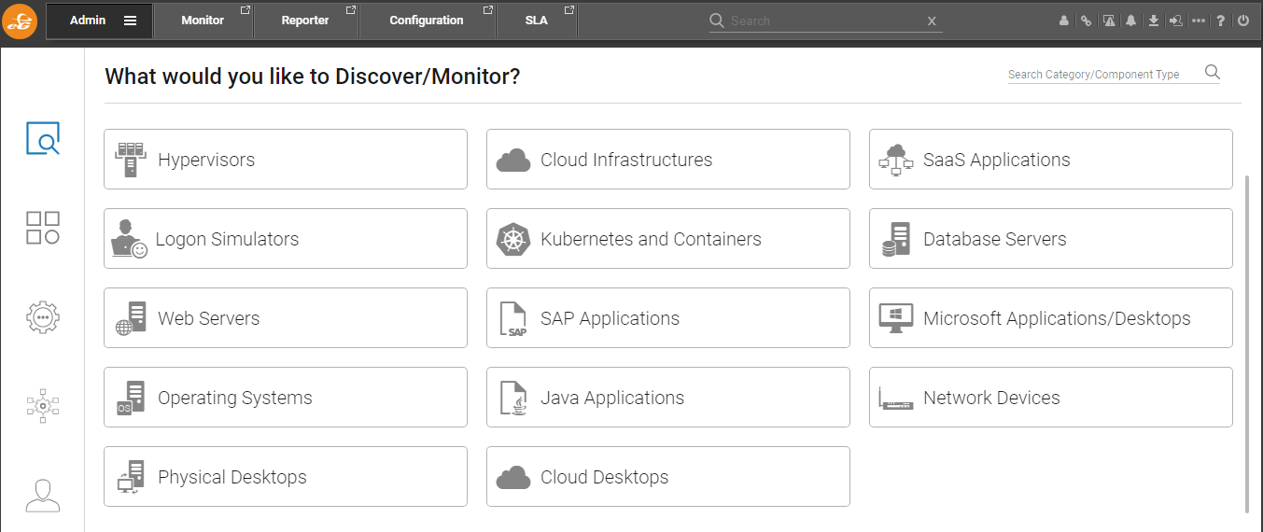Screen dimensions: 1263x532
Task: Click the chain link icon in top bar
Action: pos(1086,21)
